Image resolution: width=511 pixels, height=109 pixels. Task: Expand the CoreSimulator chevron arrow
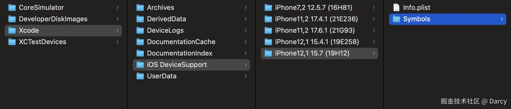pos(117,8)
